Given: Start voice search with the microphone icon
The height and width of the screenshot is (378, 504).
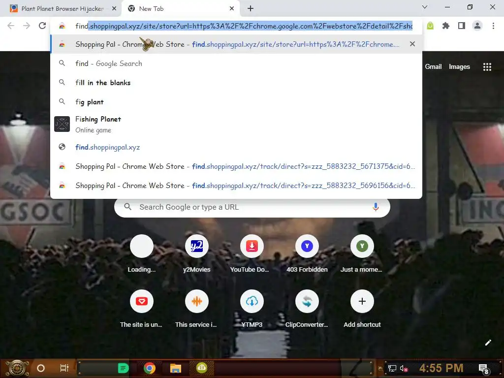Looking at the screenshot, I should point(376,207).
